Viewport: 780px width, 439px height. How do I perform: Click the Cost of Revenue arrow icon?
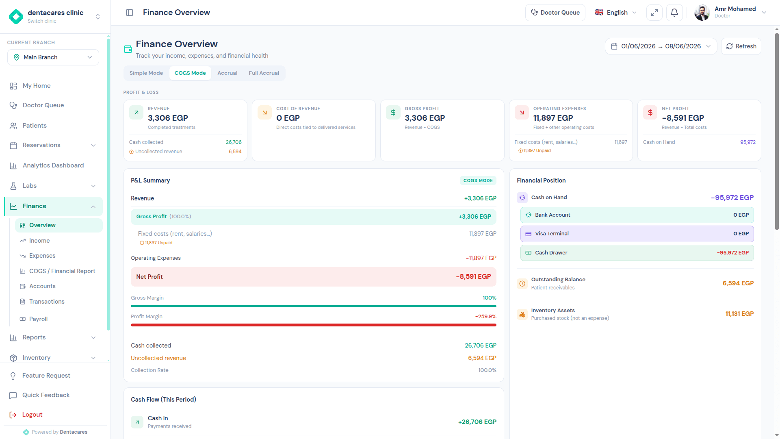pyautogui.click(x=264, y=113)
